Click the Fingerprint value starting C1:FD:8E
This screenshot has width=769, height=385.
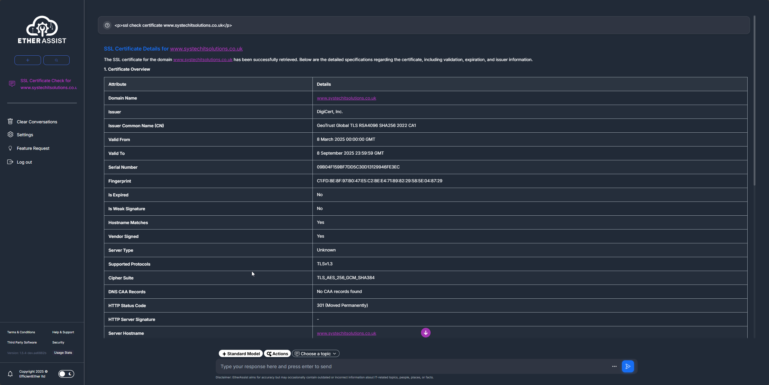point(380,181)
